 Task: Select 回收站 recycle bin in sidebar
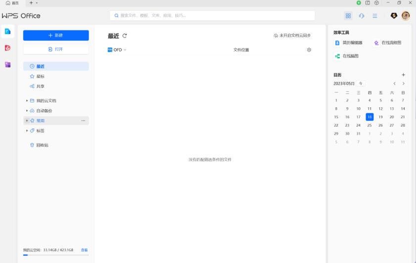pos(42,145)
